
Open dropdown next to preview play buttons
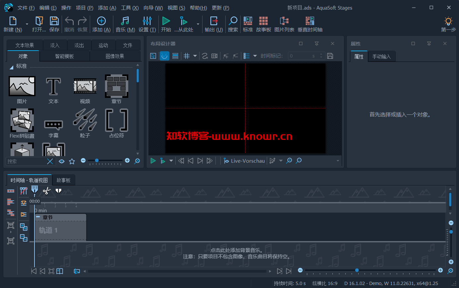click(171, 161)
